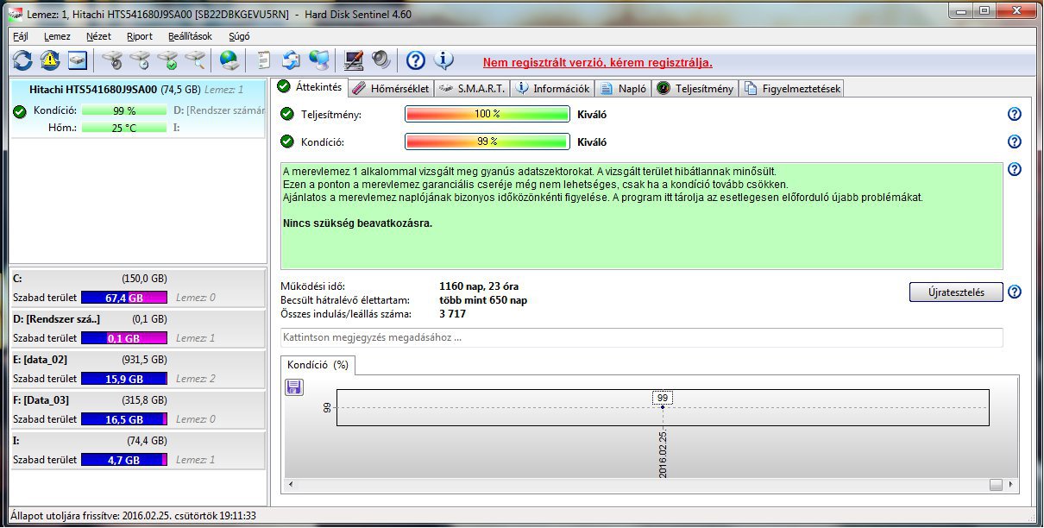Click the refresh with yellow warning toolbar icon
This screenshot has width=1044, height=528.
pyautogui.click(x=50, y=60)
